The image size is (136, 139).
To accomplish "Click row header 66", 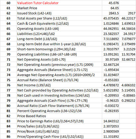I will click(8, 34).
